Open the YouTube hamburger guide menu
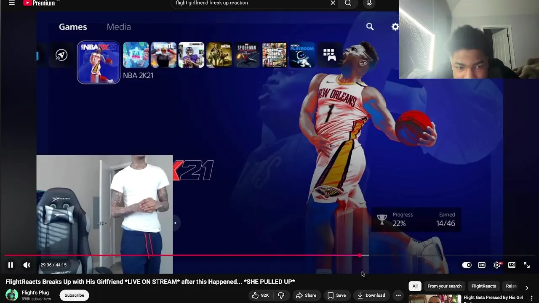Viewport: 539px width, 303px height. tap(12, 3)
